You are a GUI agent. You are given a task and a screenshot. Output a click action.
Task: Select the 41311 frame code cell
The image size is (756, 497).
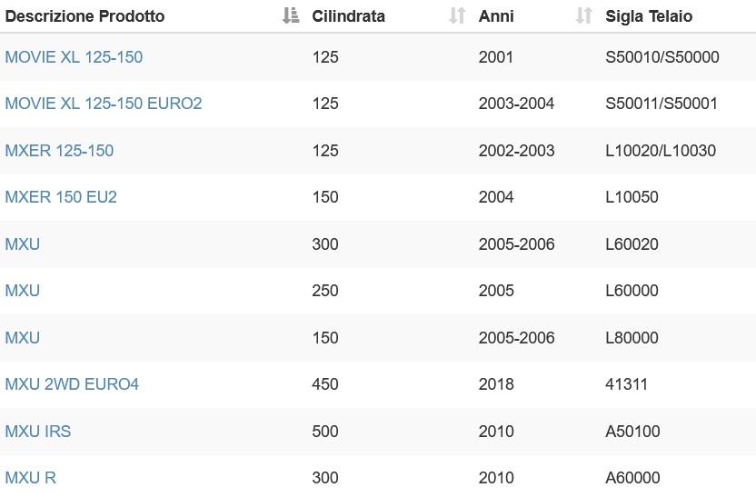pos(626,383)
